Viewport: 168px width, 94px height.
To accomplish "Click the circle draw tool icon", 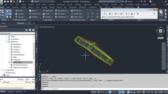I will (x=92, y=14).
